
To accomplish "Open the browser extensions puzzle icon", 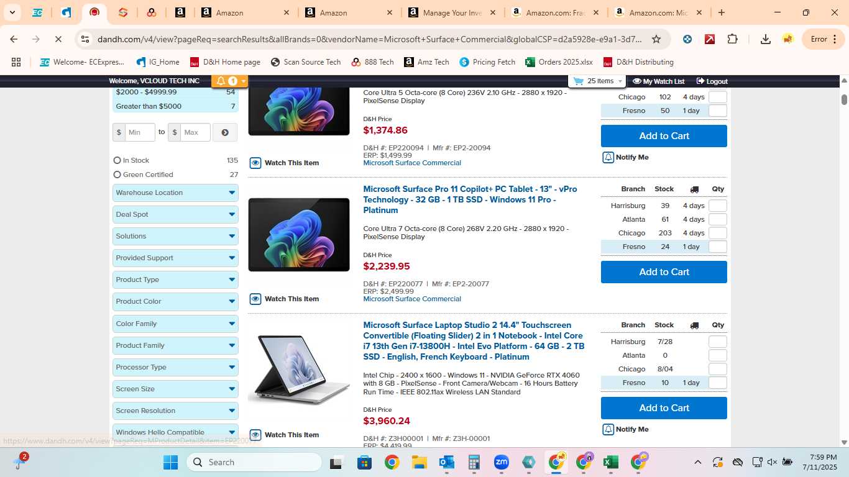I will coord(733,39).
